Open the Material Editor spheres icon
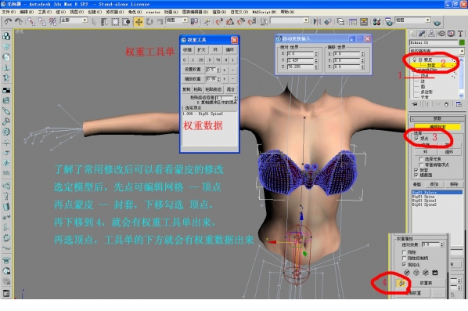Screen dimensions: 468x311 point(376,22)
